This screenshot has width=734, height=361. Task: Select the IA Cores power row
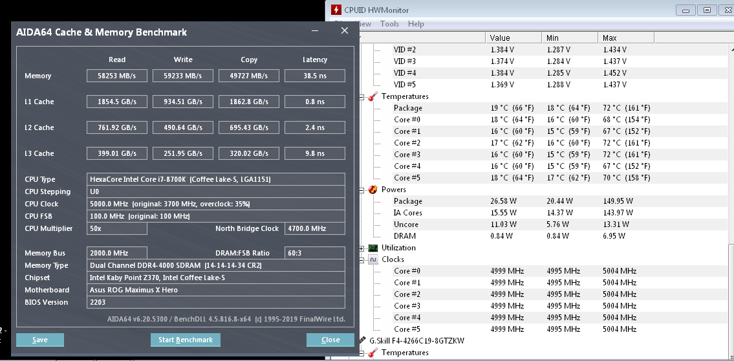pos(560,213)
